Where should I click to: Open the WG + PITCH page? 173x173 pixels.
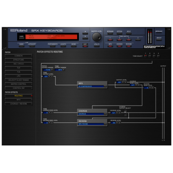point(19,64)
